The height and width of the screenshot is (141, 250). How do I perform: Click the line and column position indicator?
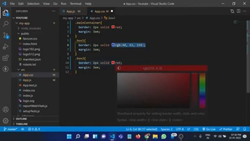tap(141, 129)
